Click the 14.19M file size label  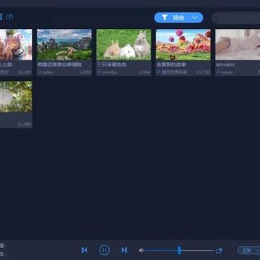click(x=25, y=72)
